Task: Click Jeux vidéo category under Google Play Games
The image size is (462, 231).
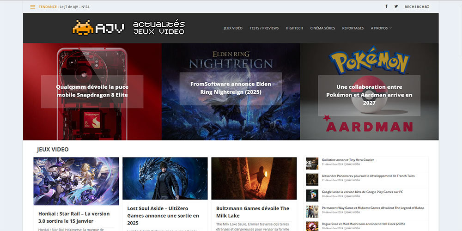Action: 353,196
